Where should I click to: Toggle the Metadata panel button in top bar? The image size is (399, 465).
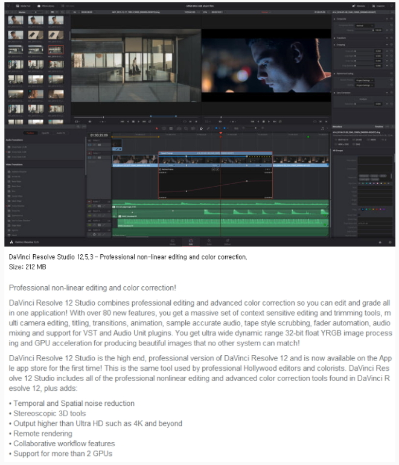pos(359,6)
